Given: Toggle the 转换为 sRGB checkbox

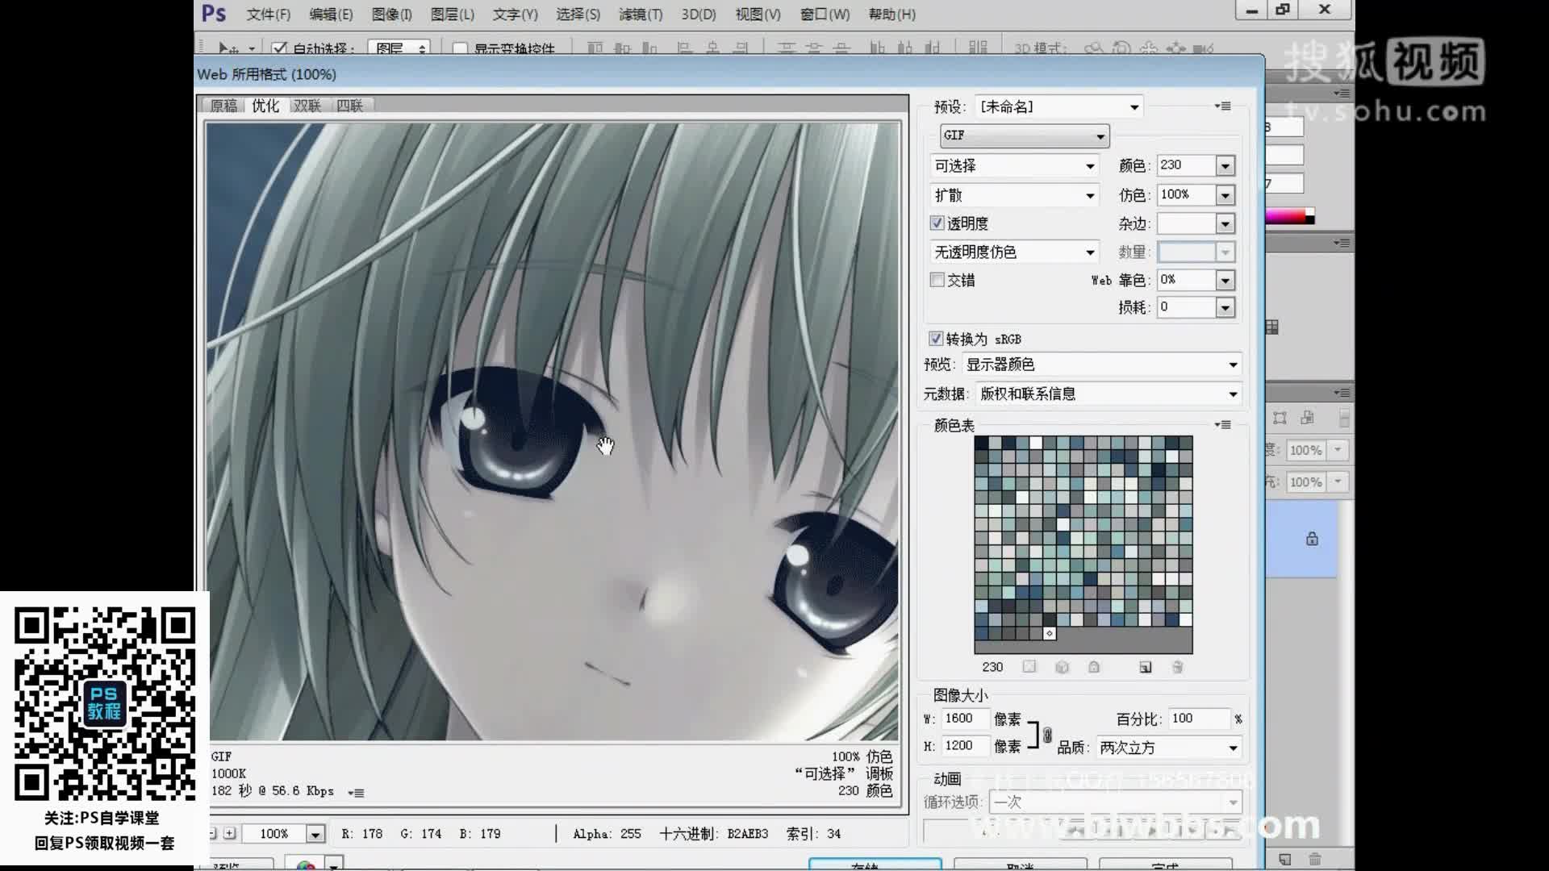Looking at the screenshot, I should tap(936, 339).
